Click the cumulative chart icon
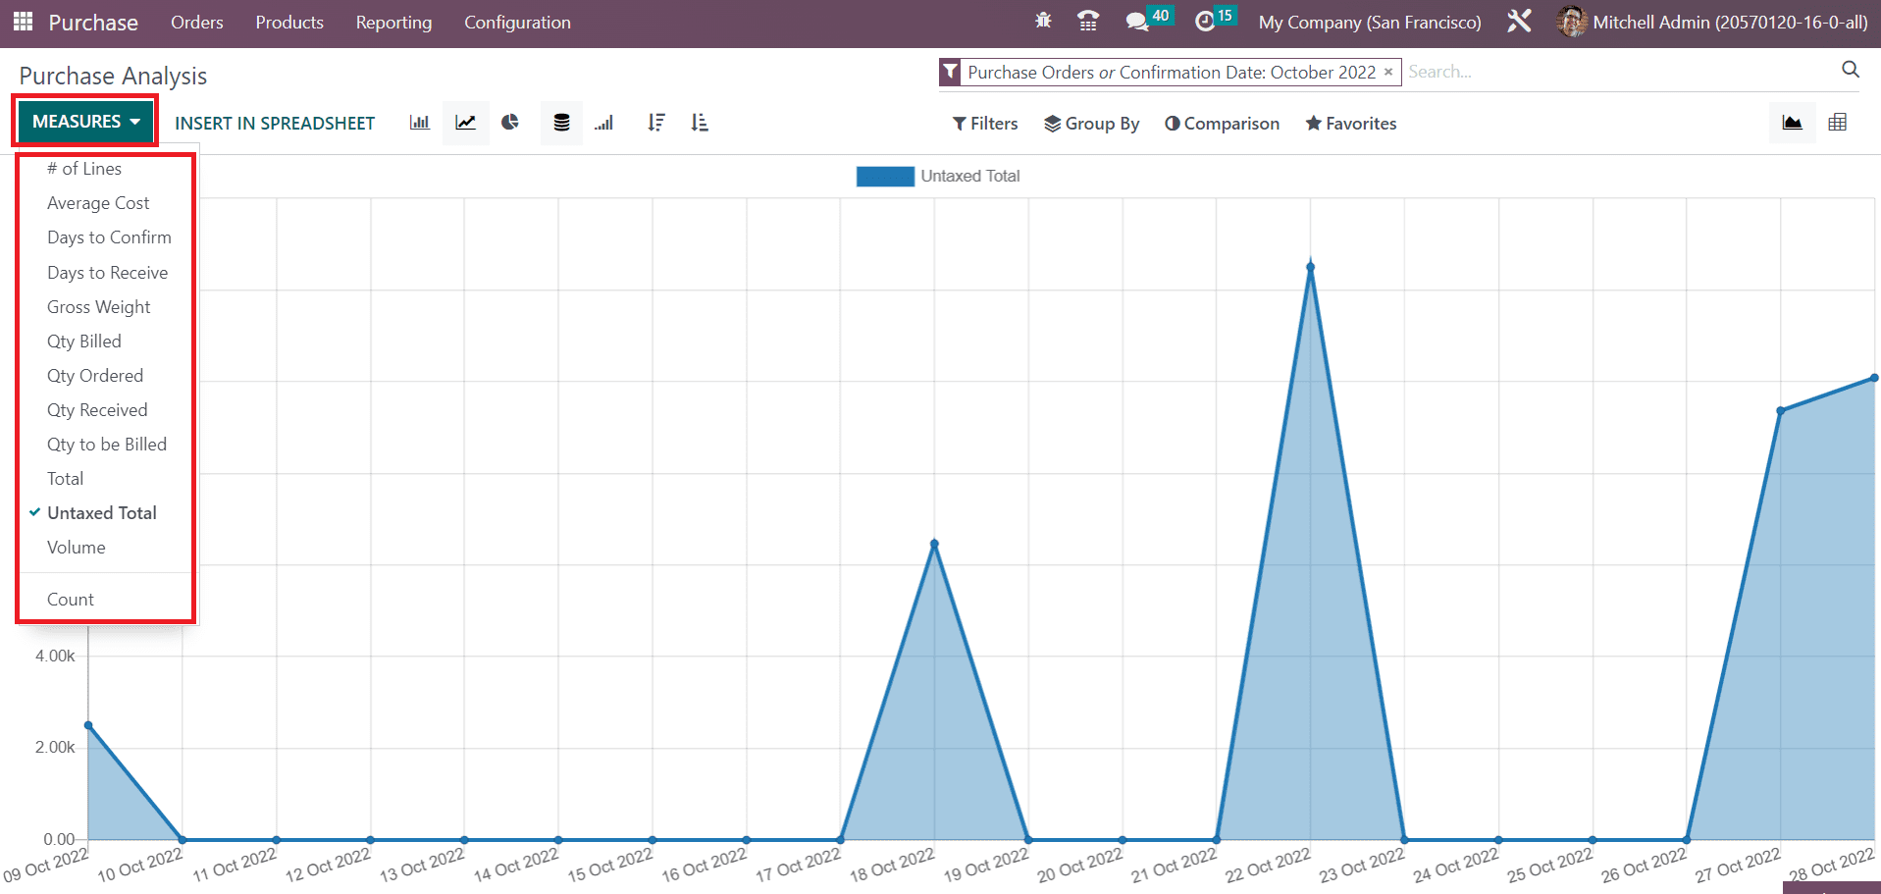The width and height of the screenshot is (1881, 894). click(604, 123)
